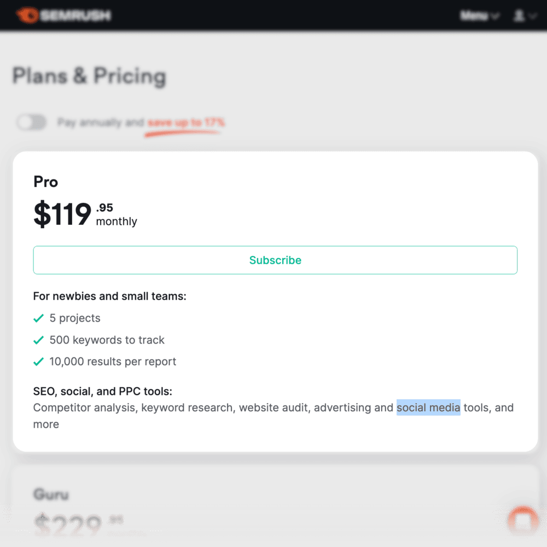Screen dimensions: 547x547
Task: Click the checkmark beside "10,000 results per report"
Action: tap(38, 362)
